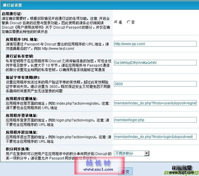
Task: Click the passport private key input field
Action: pos(155,63)
